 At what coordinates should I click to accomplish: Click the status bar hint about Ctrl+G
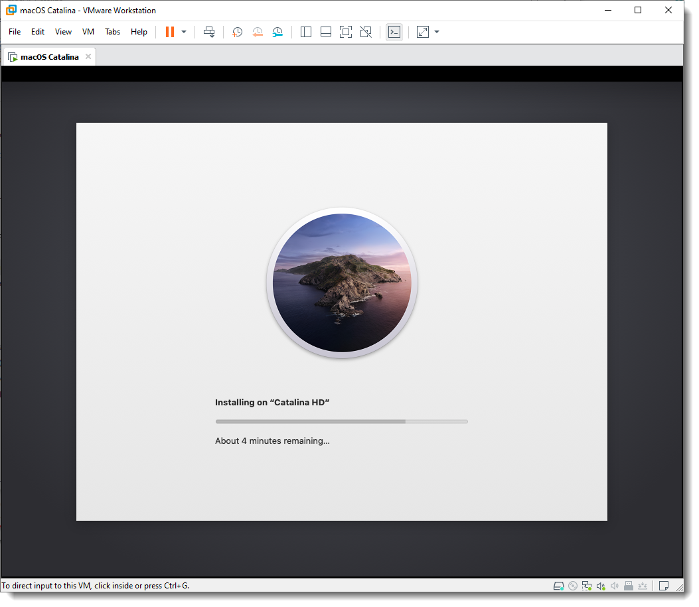pos(96,586)
